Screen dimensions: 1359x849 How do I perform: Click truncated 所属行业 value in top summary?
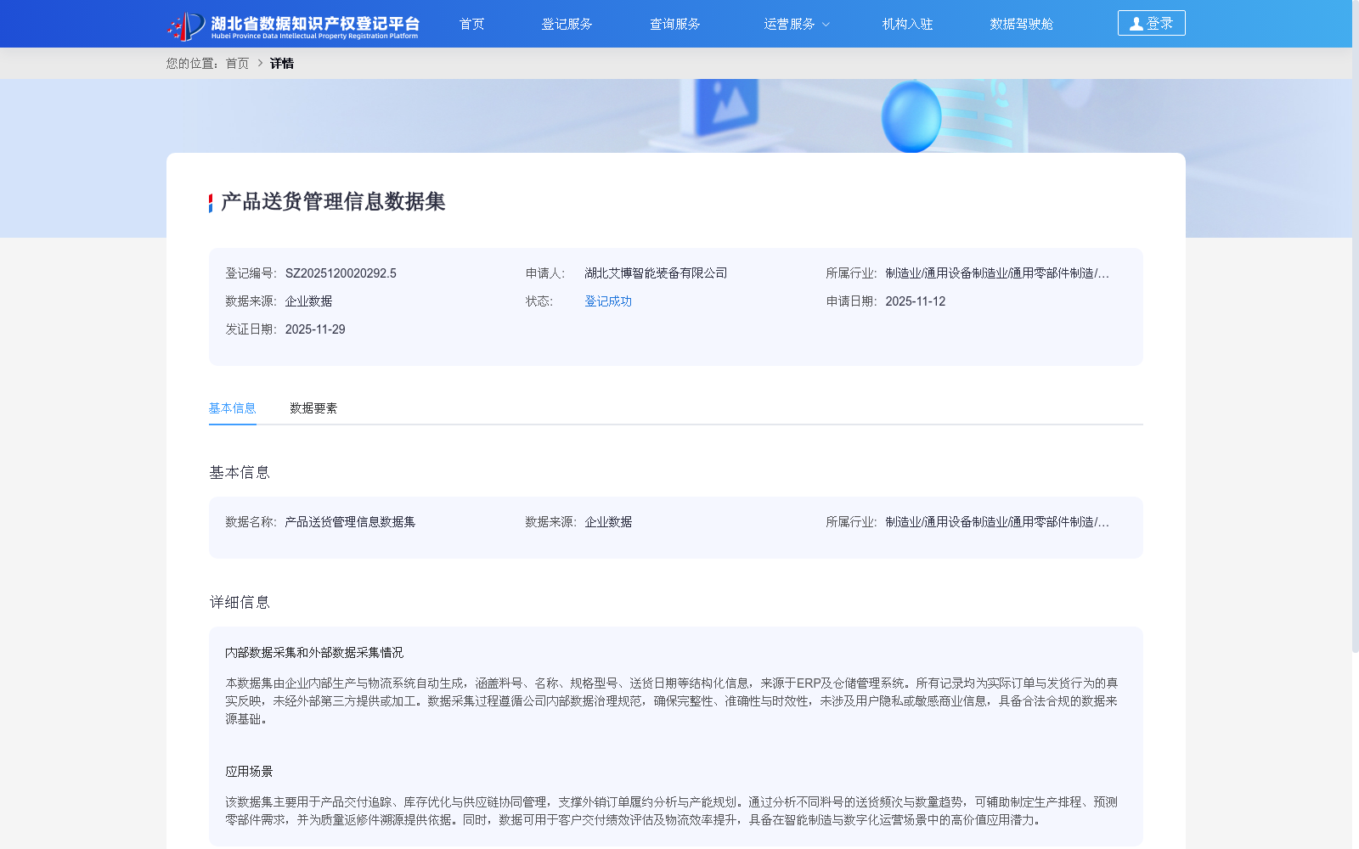[997, 273]
